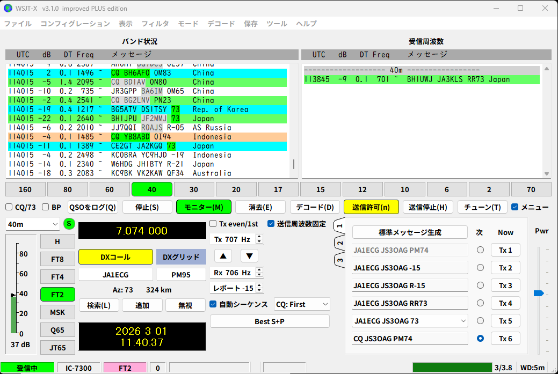558x374 pixels.
Task: Open the フィルタ menu
Action: click(x=155, y=24)
